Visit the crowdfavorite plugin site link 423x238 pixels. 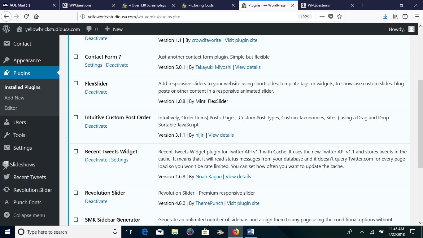pyautogui.click(x=241, y=40)
